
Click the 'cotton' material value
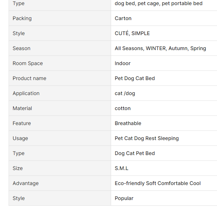pos(123,108)
